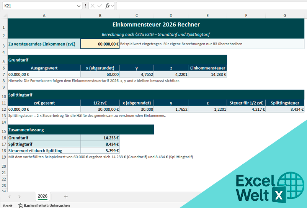Select column E header

[x=207, y=15]
